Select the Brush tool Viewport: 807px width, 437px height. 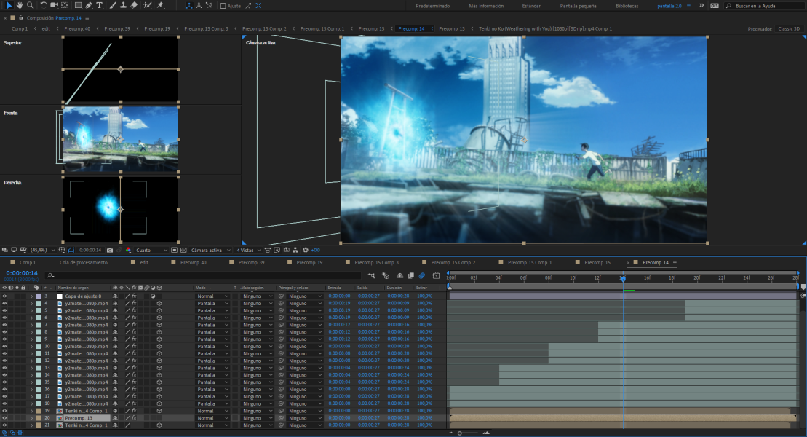click(x=113, y=5)
